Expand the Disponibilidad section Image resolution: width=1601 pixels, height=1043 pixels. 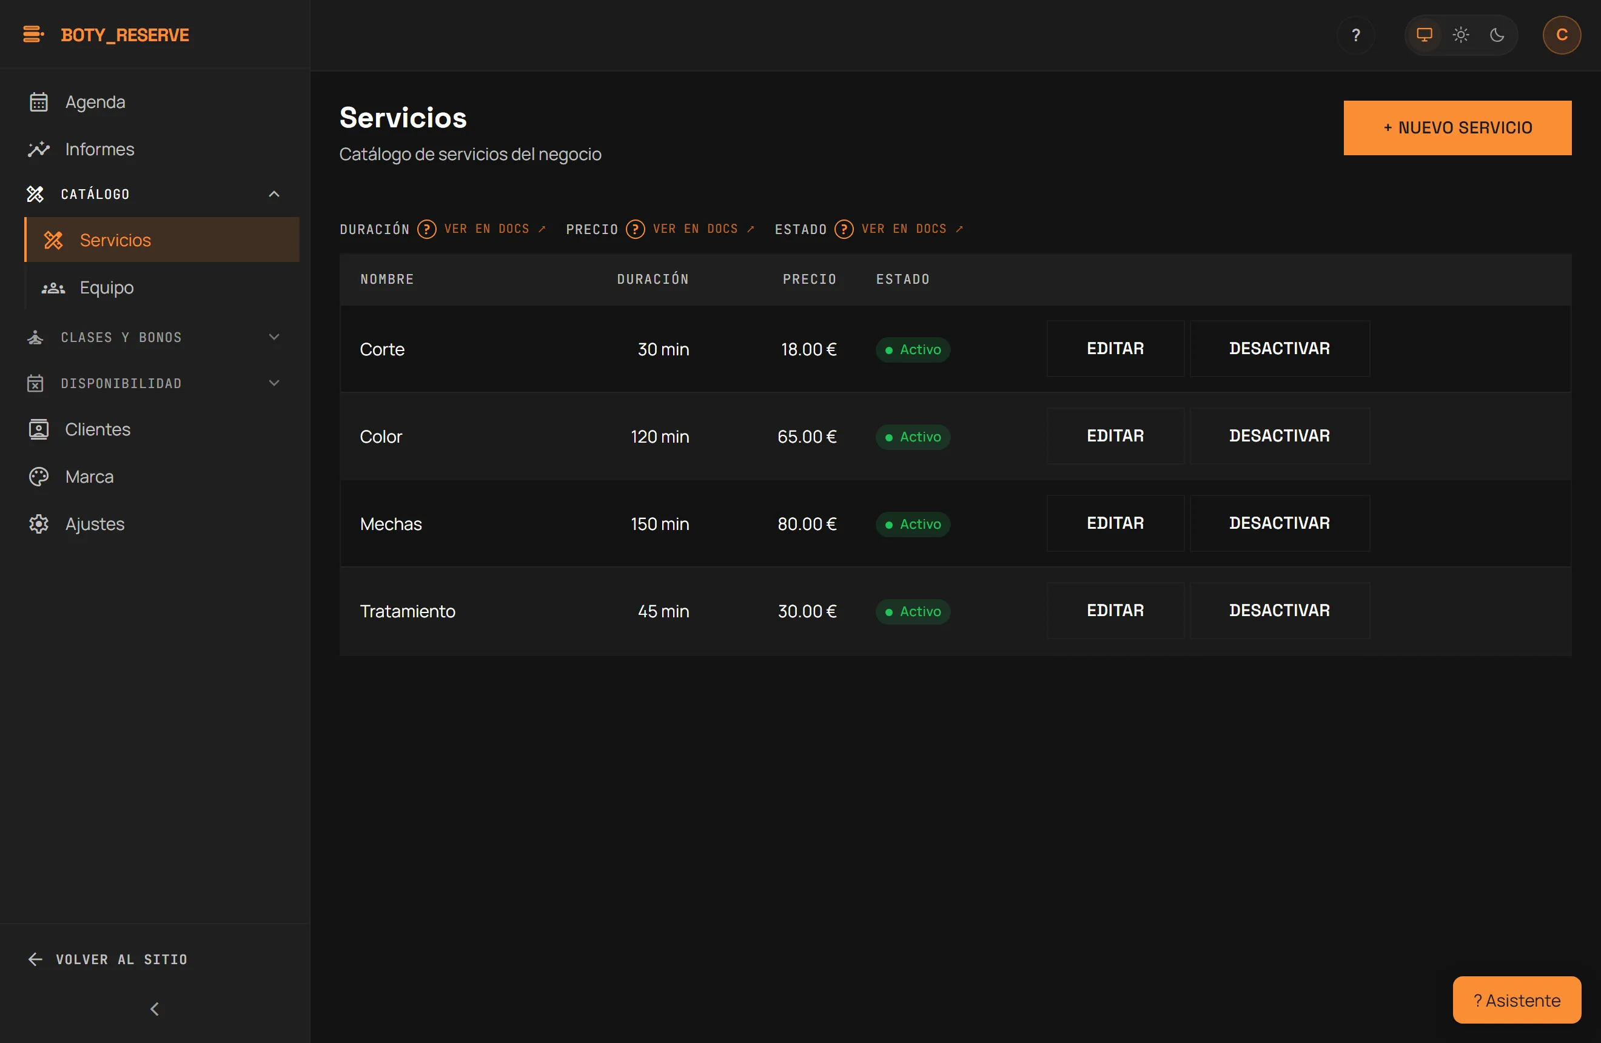(154, 383)
